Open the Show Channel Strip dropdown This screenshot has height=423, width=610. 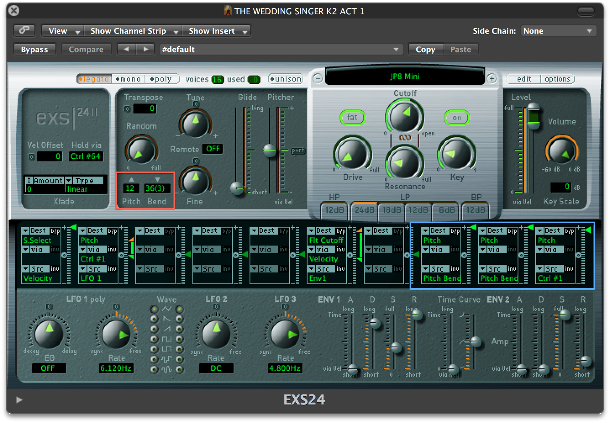coord(133,31)
